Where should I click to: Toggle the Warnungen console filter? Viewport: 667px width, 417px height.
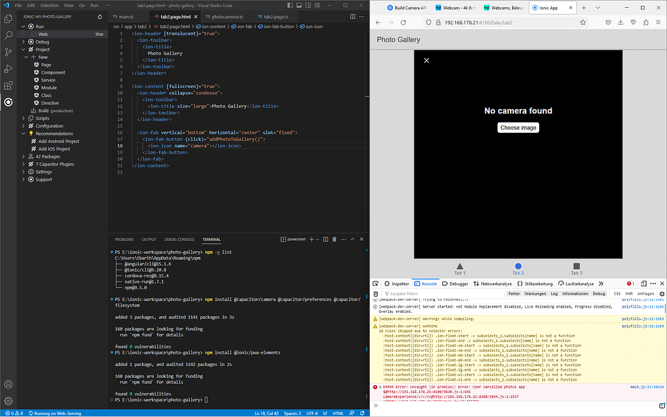(x=535, y=294)
